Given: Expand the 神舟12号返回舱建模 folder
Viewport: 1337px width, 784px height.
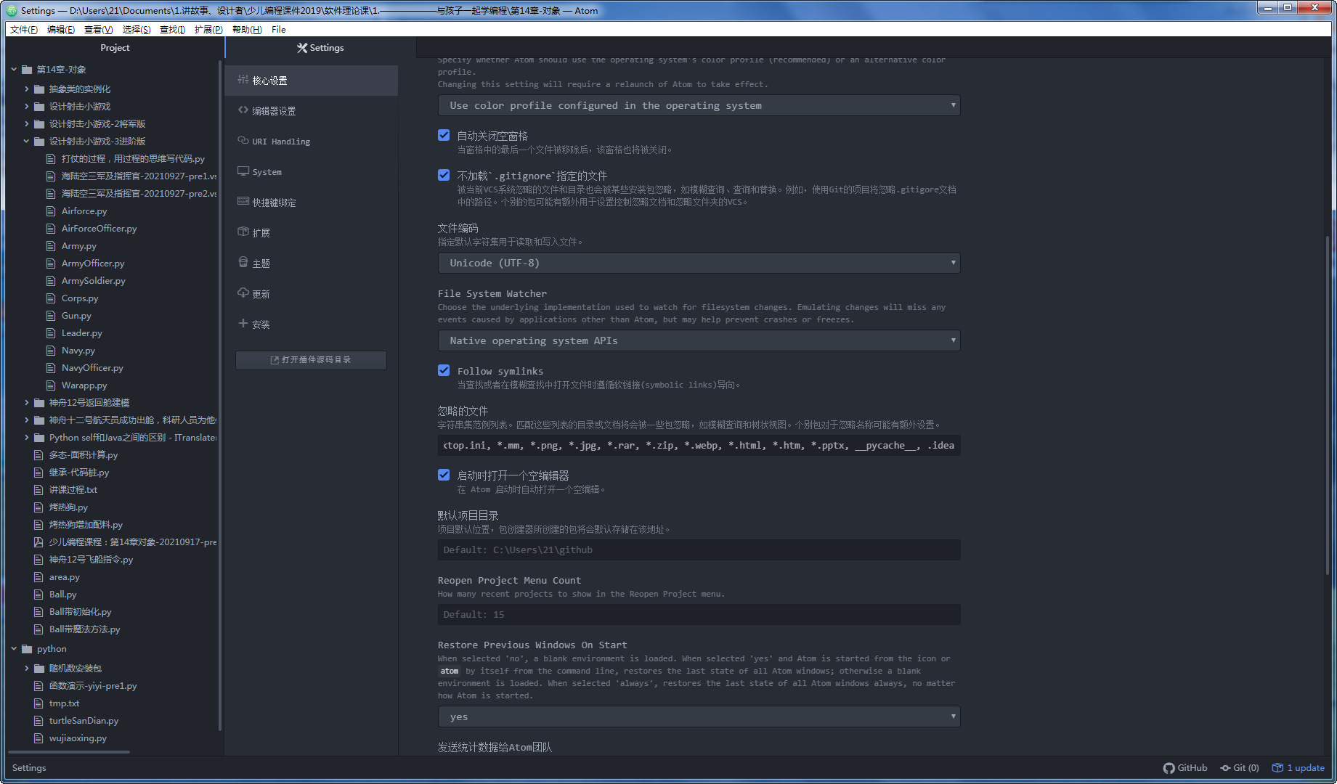Looking at the screenshot, I should click(27, 403).
